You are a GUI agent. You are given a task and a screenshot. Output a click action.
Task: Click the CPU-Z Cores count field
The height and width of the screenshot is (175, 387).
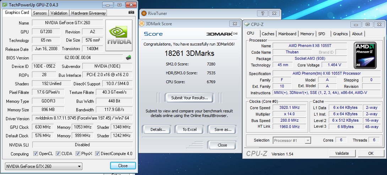tap(341, 140)
